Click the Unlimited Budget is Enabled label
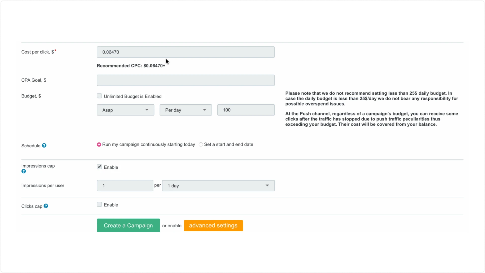 (x=133, y=96)
